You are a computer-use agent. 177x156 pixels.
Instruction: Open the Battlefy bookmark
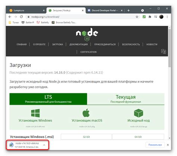43,22
